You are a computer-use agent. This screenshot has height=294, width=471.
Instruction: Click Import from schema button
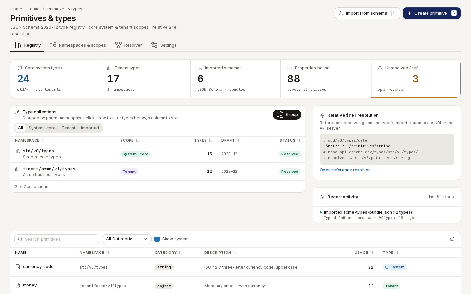[367, 13]
